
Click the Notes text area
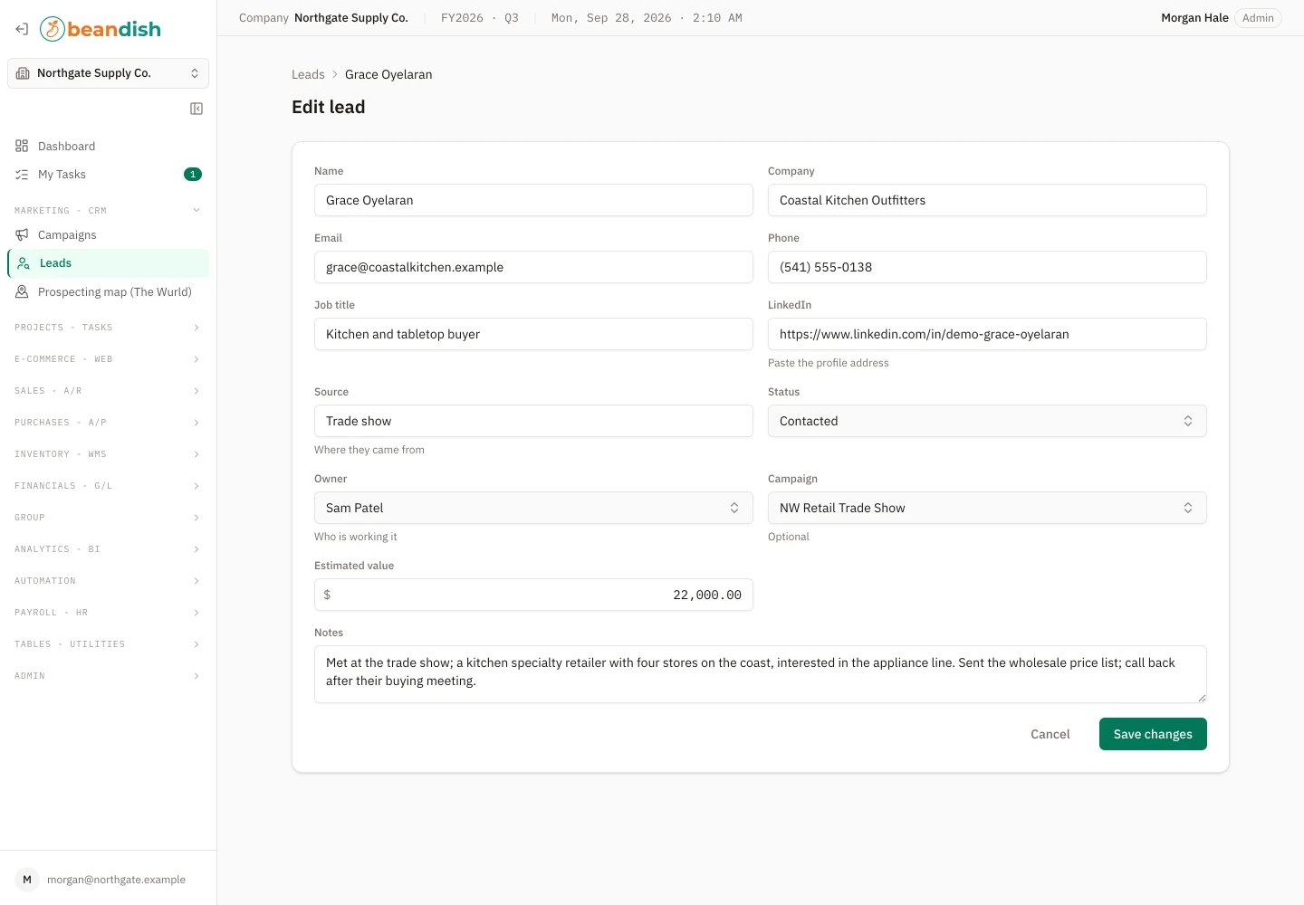(x=761, y=674)
